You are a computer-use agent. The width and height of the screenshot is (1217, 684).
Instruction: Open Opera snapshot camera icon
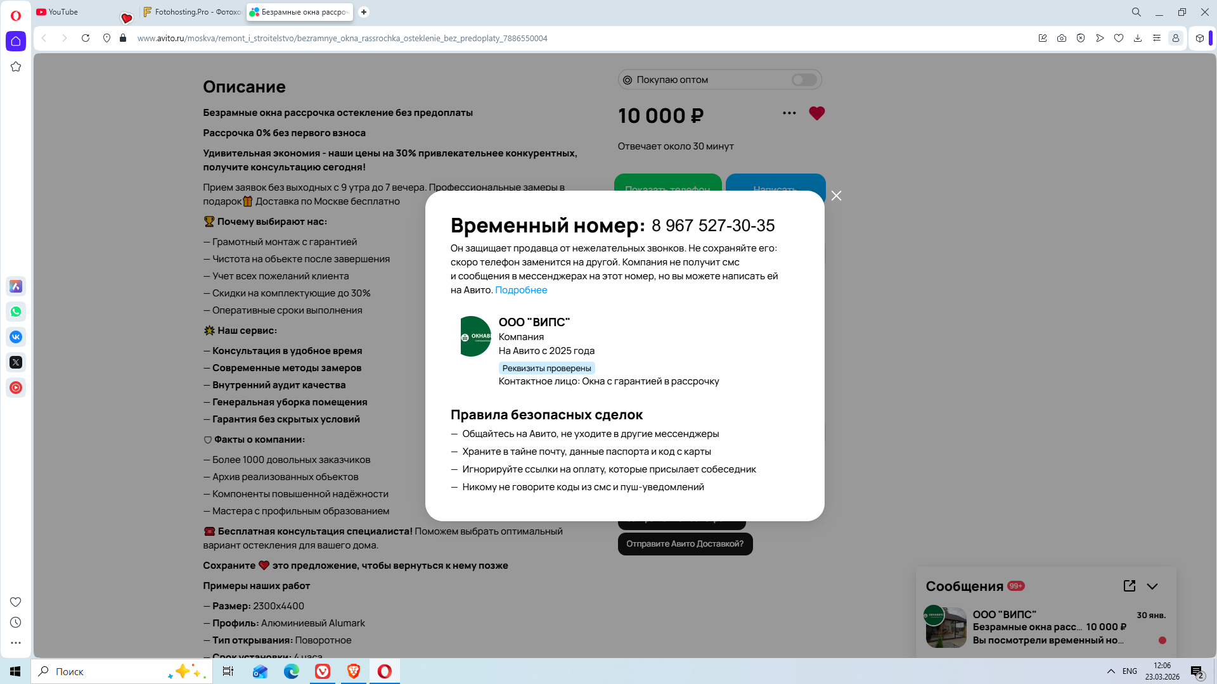click(1062, 38)
